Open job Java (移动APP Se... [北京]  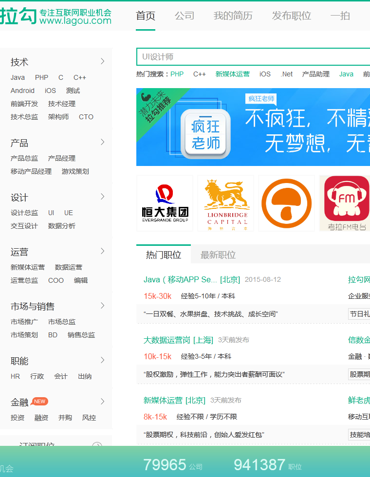coord(192,279)
